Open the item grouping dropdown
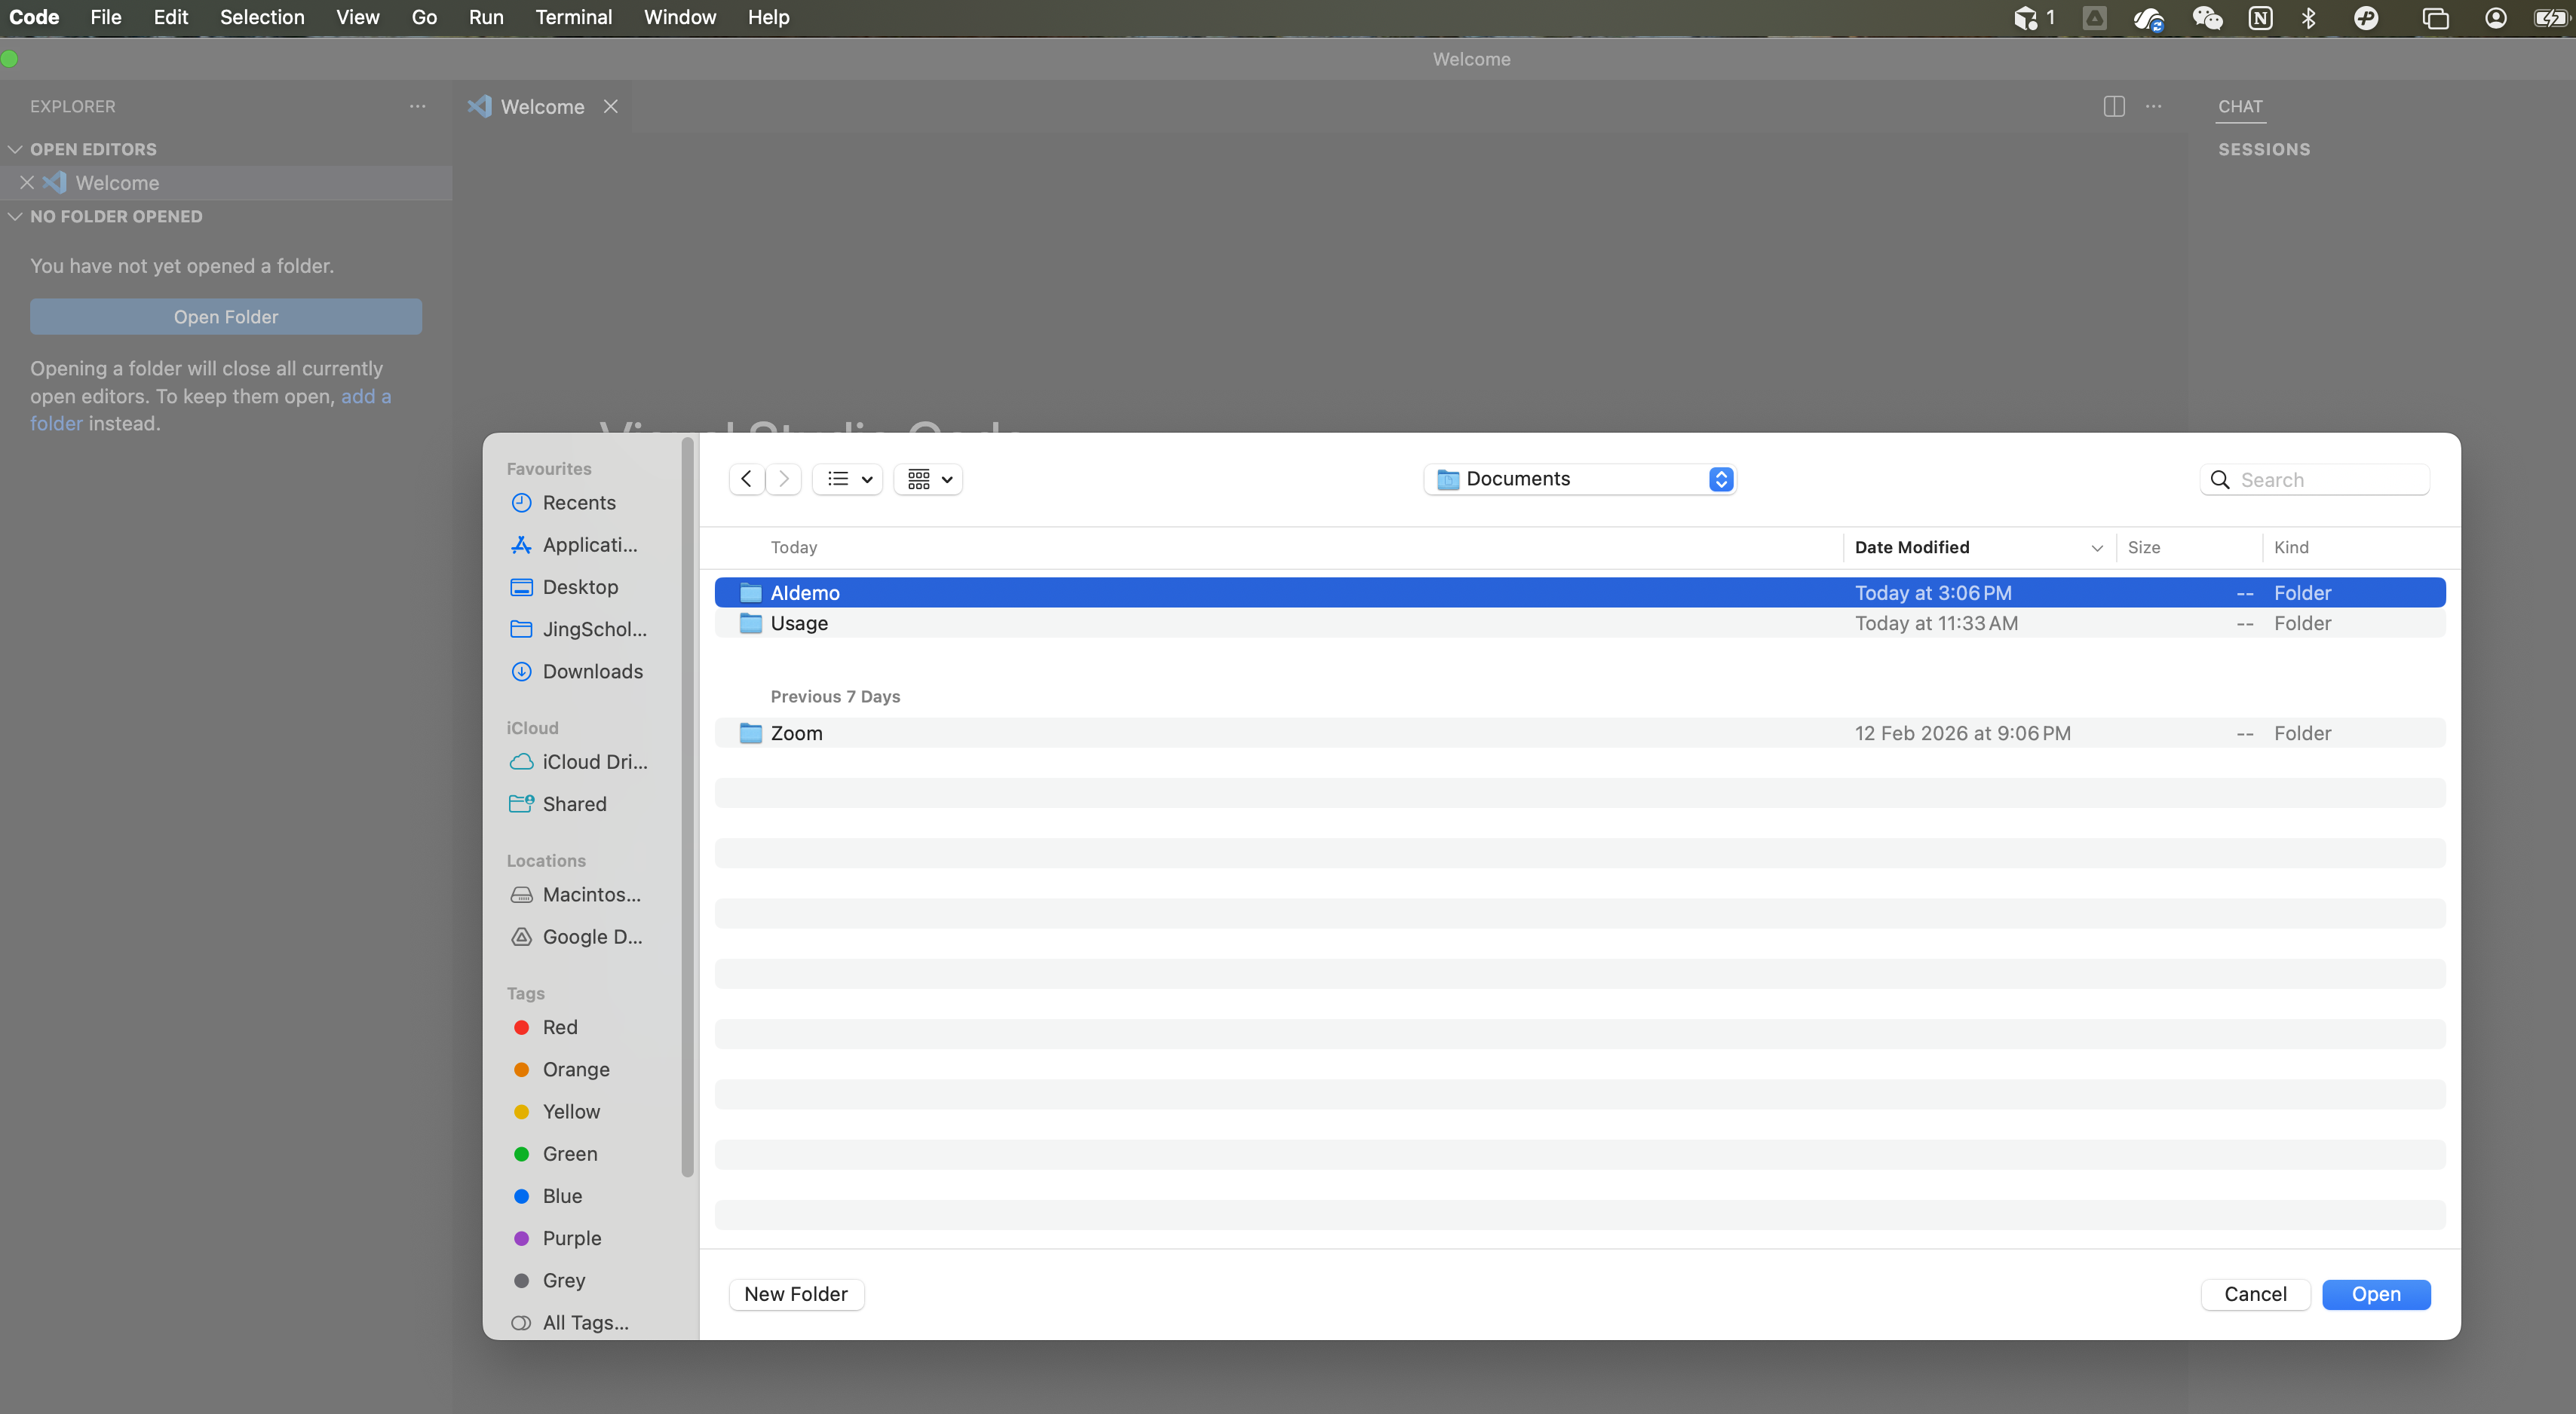Viewport: 2576px width, 1414px height. (927, 479)
